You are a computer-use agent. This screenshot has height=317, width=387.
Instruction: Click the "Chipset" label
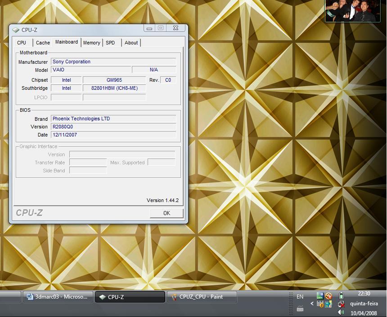click(x=40, y=80)
